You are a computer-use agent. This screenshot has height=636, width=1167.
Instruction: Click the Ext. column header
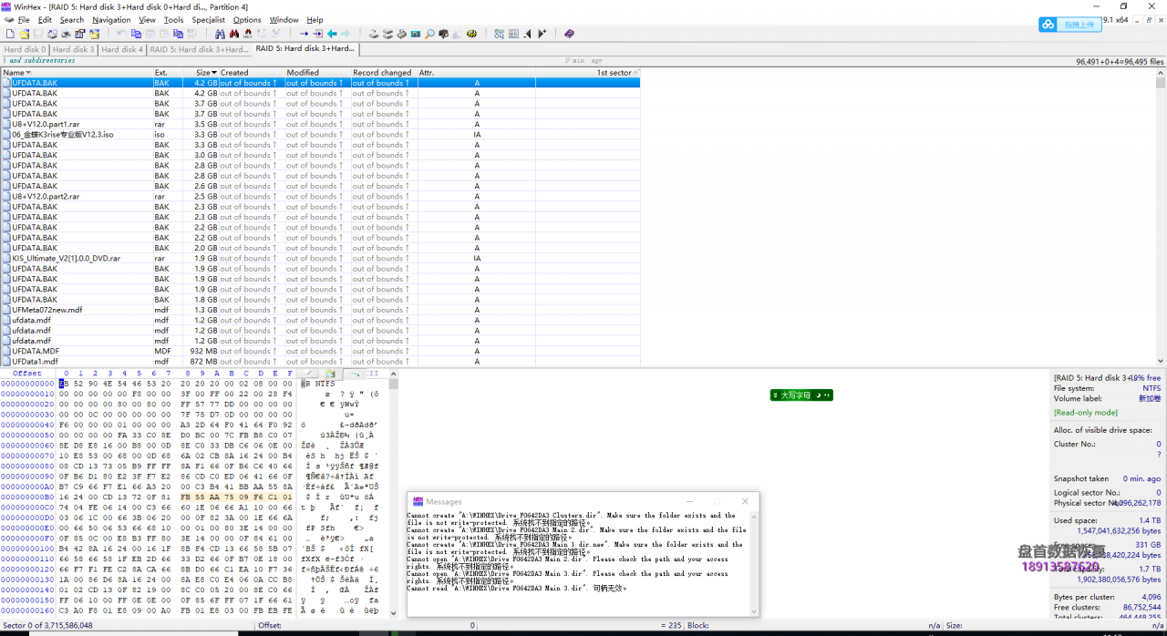pos(161,73)
